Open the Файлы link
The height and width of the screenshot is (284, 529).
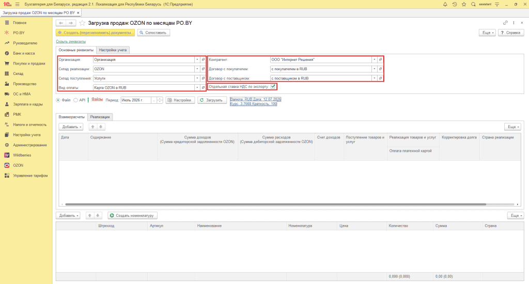click(x=97, y=100)
